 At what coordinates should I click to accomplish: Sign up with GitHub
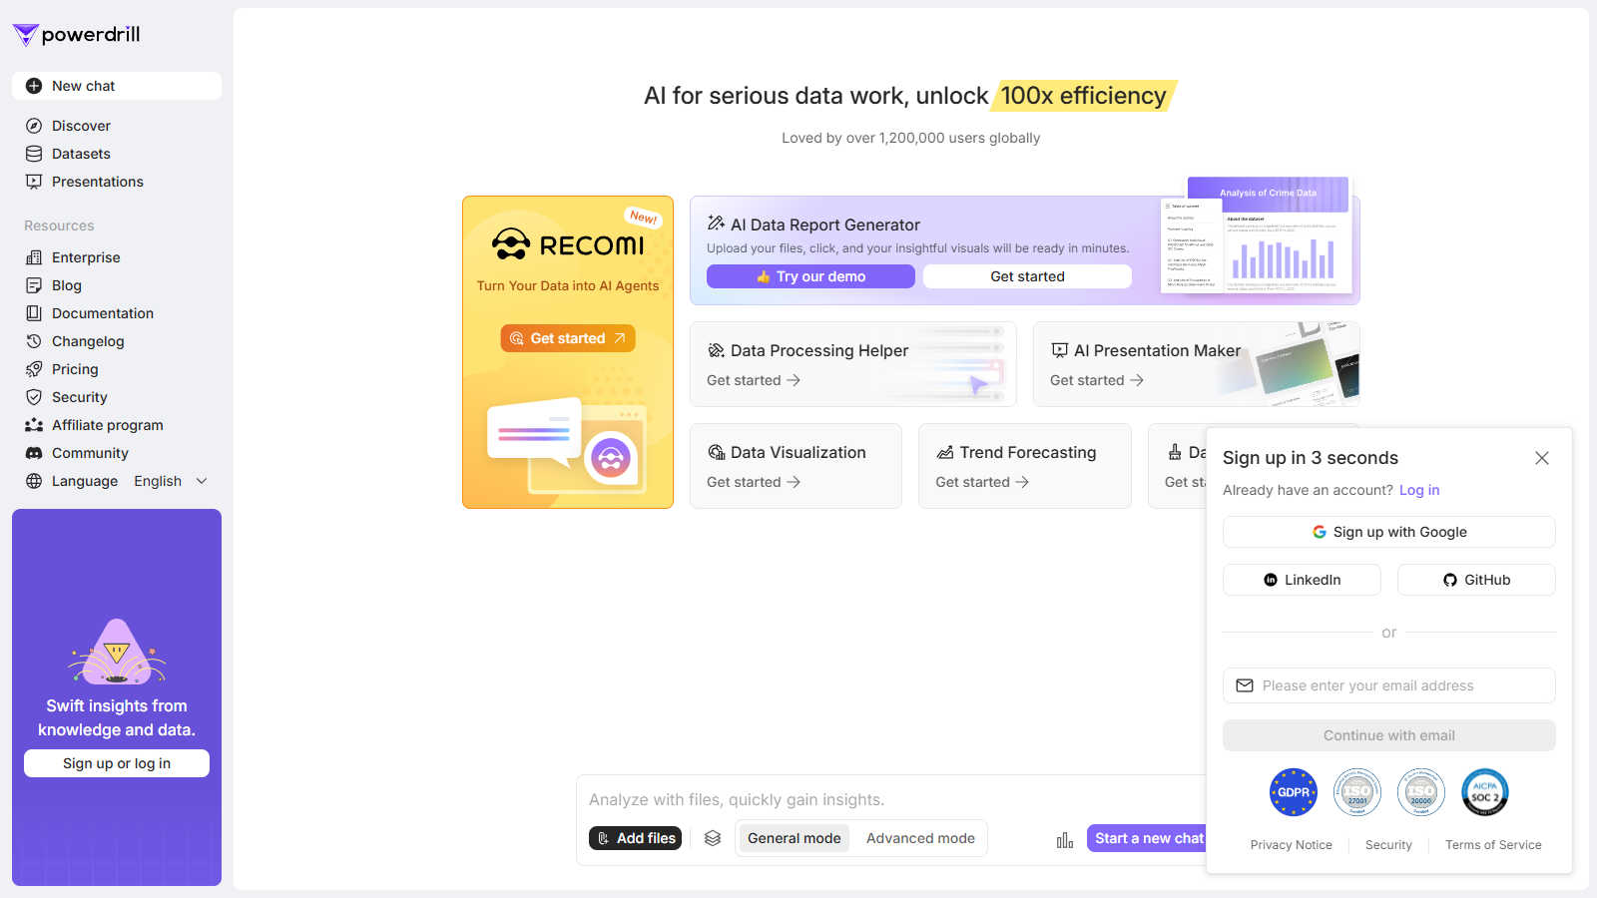1476,580
